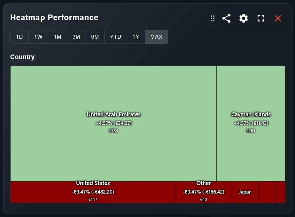Viewport: 295px width, 217px height.
Task: Choose the 1M period tab
Action: point(57,37)
